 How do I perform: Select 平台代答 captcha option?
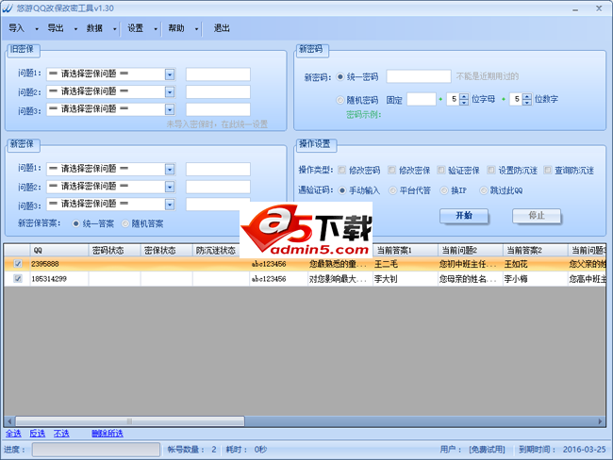392,190
